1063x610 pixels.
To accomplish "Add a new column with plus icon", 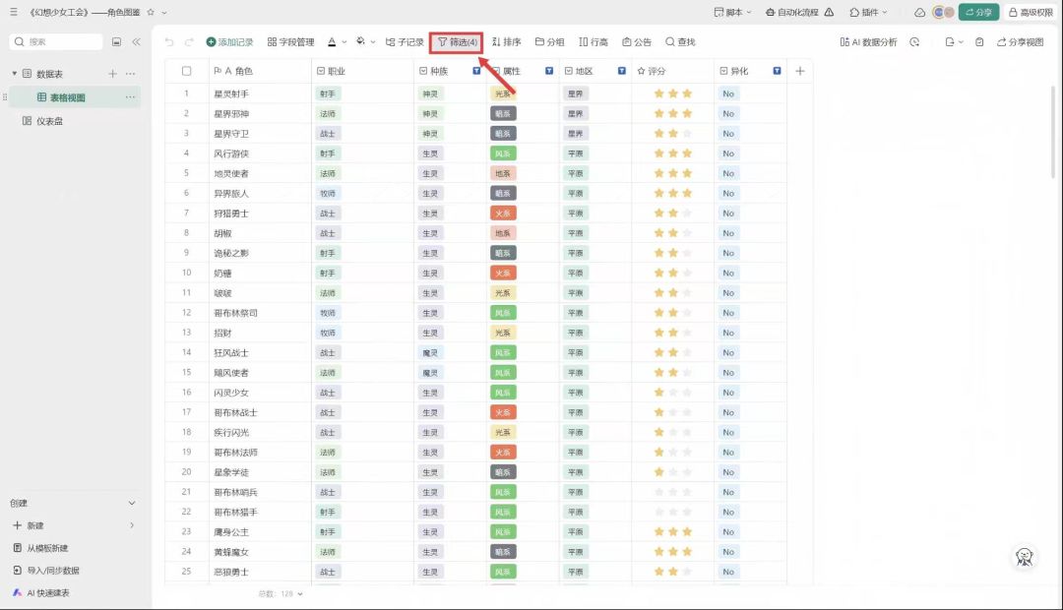I will (800, 71).
